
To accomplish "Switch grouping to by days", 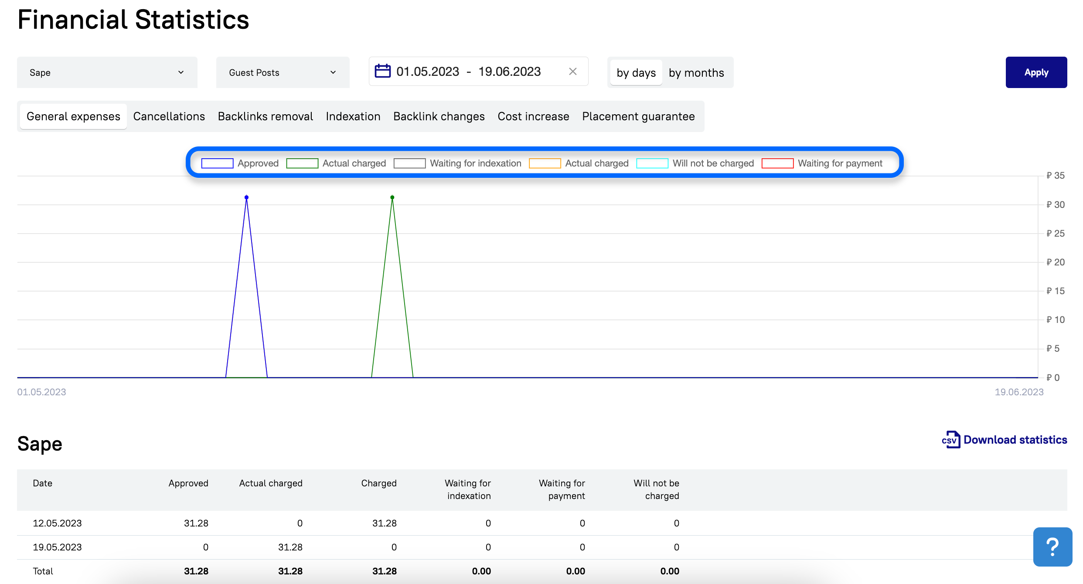I will (636, 72).
